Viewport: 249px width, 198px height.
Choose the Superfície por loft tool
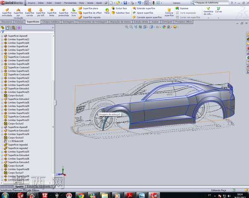point(41,13)
